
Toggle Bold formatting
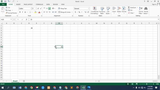pos(20,12)
